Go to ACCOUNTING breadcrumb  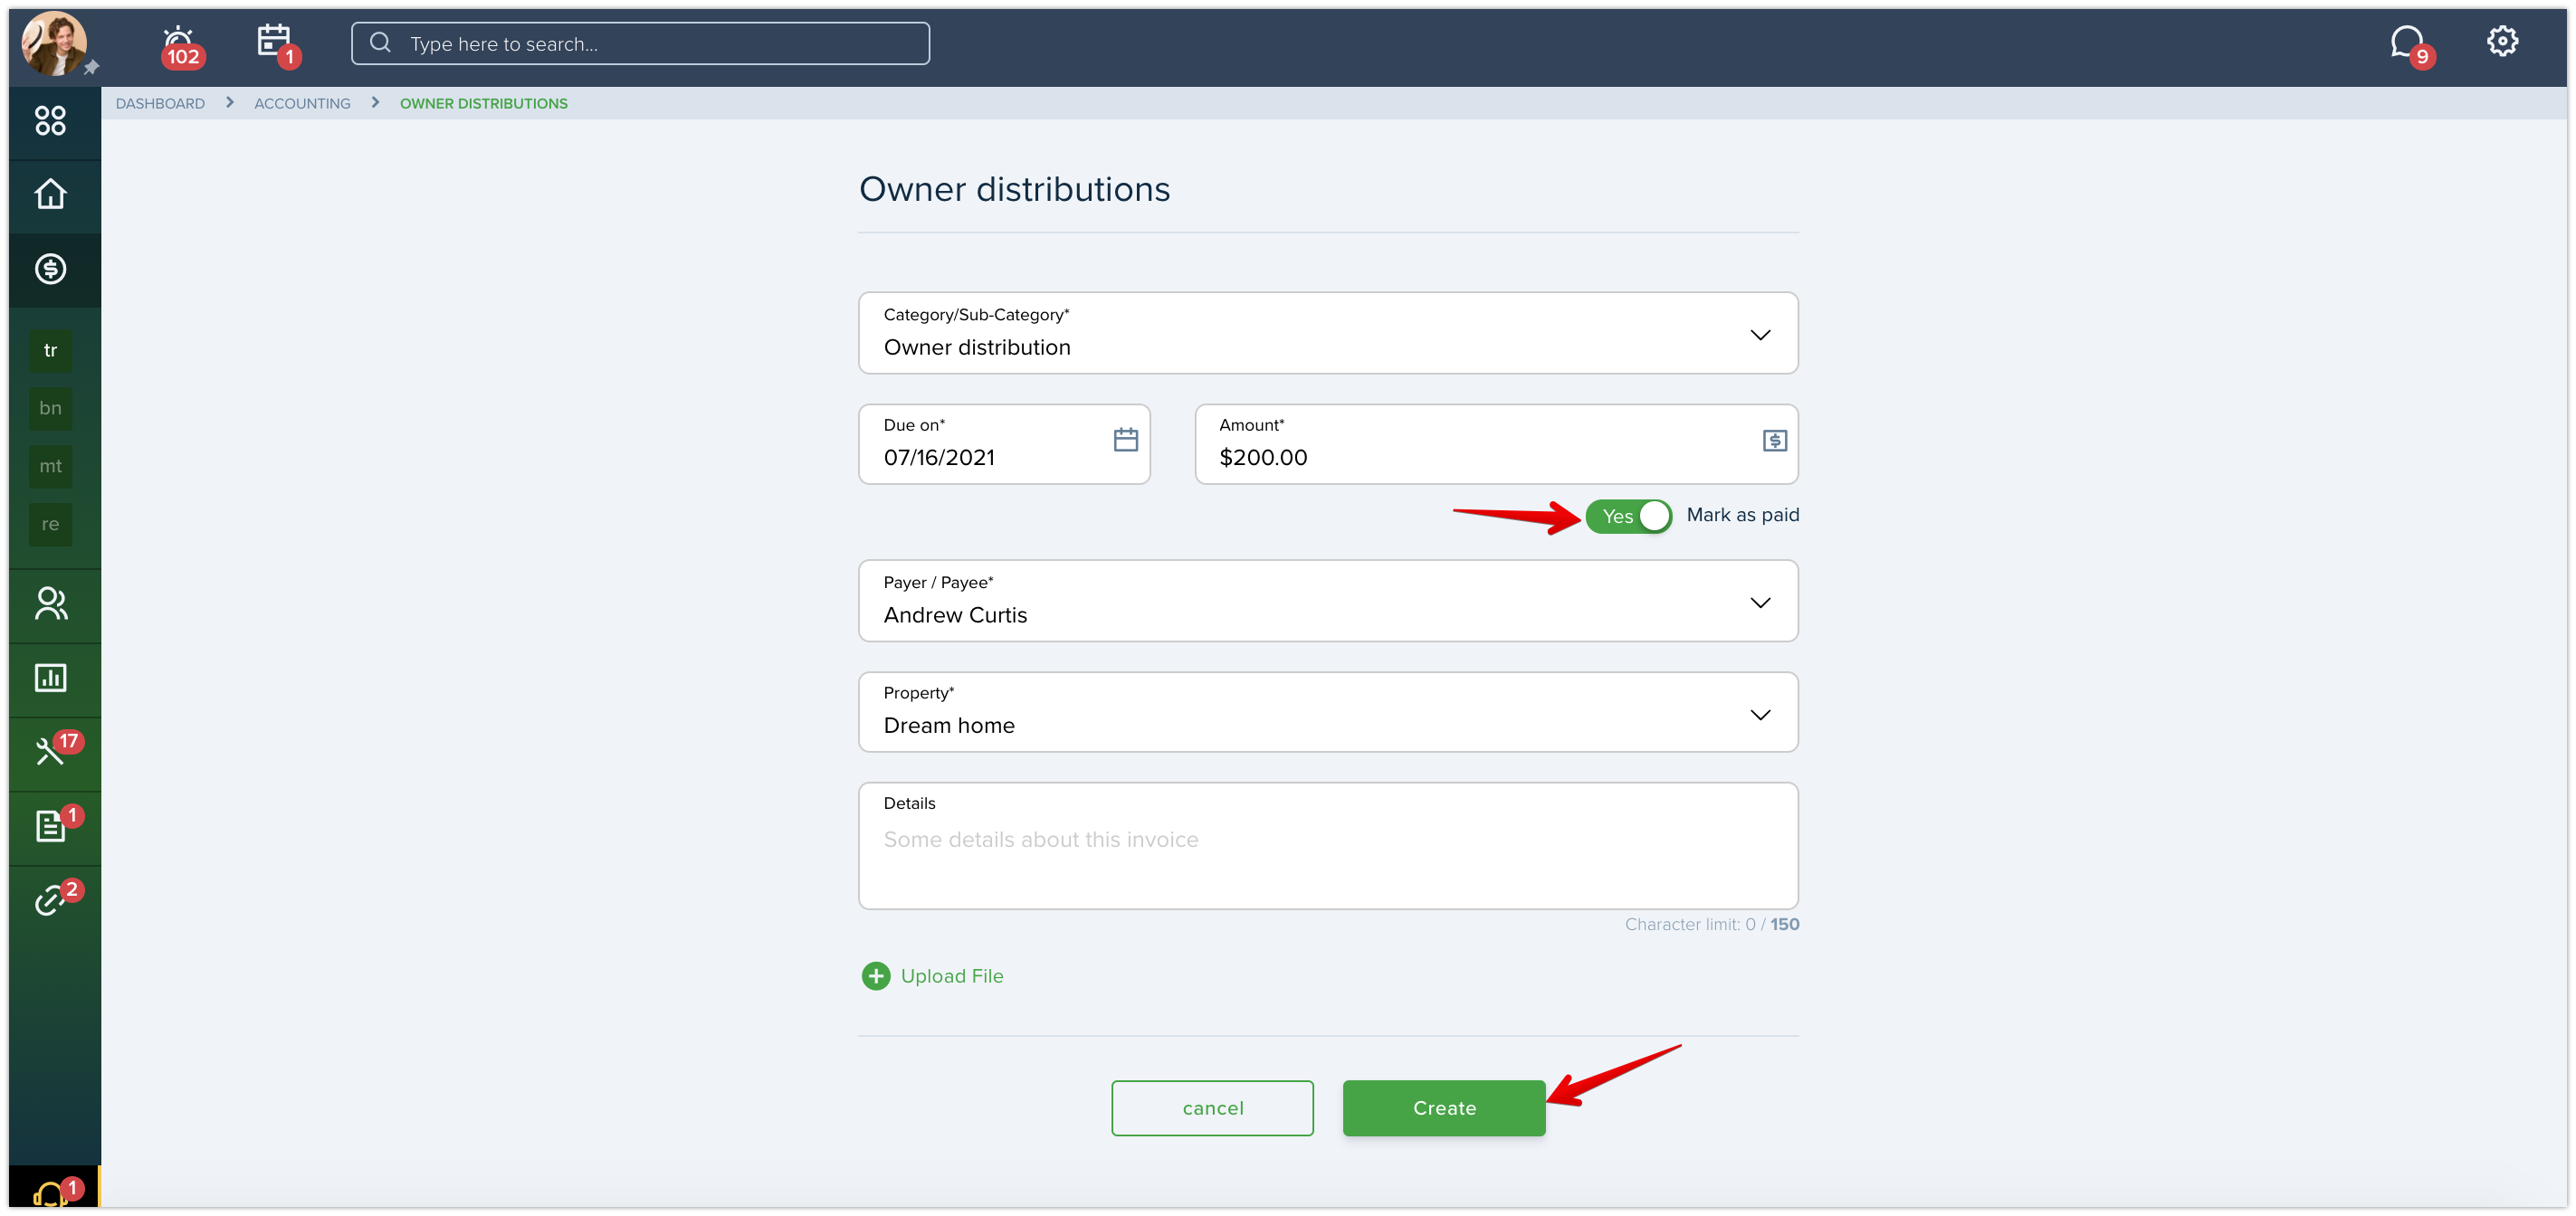[x=302, y=104]
